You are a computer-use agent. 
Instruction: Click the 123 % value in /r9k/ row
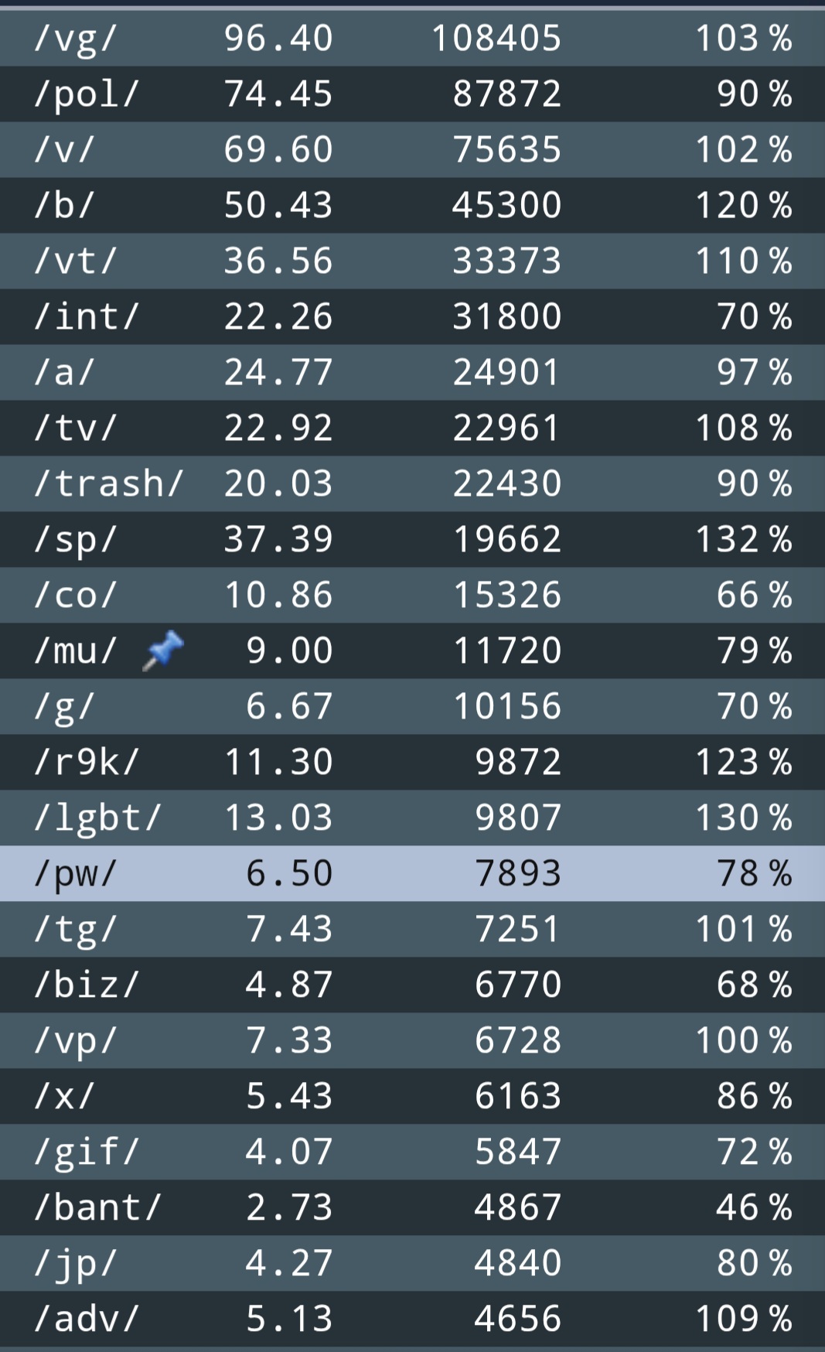(x=744, y=763)
